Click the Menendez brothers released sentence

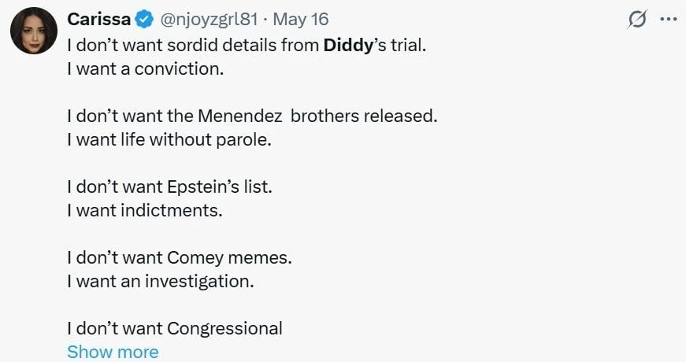click(253, 116)
